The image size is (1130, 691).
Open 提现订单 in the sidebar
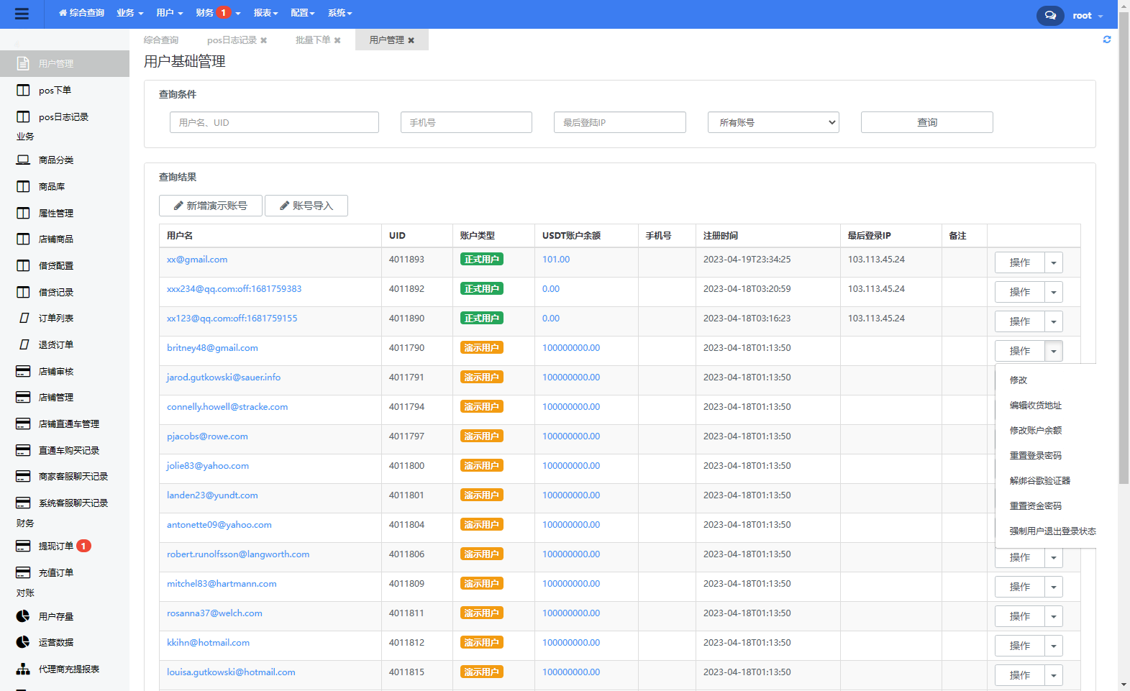[x=65, y=546]
